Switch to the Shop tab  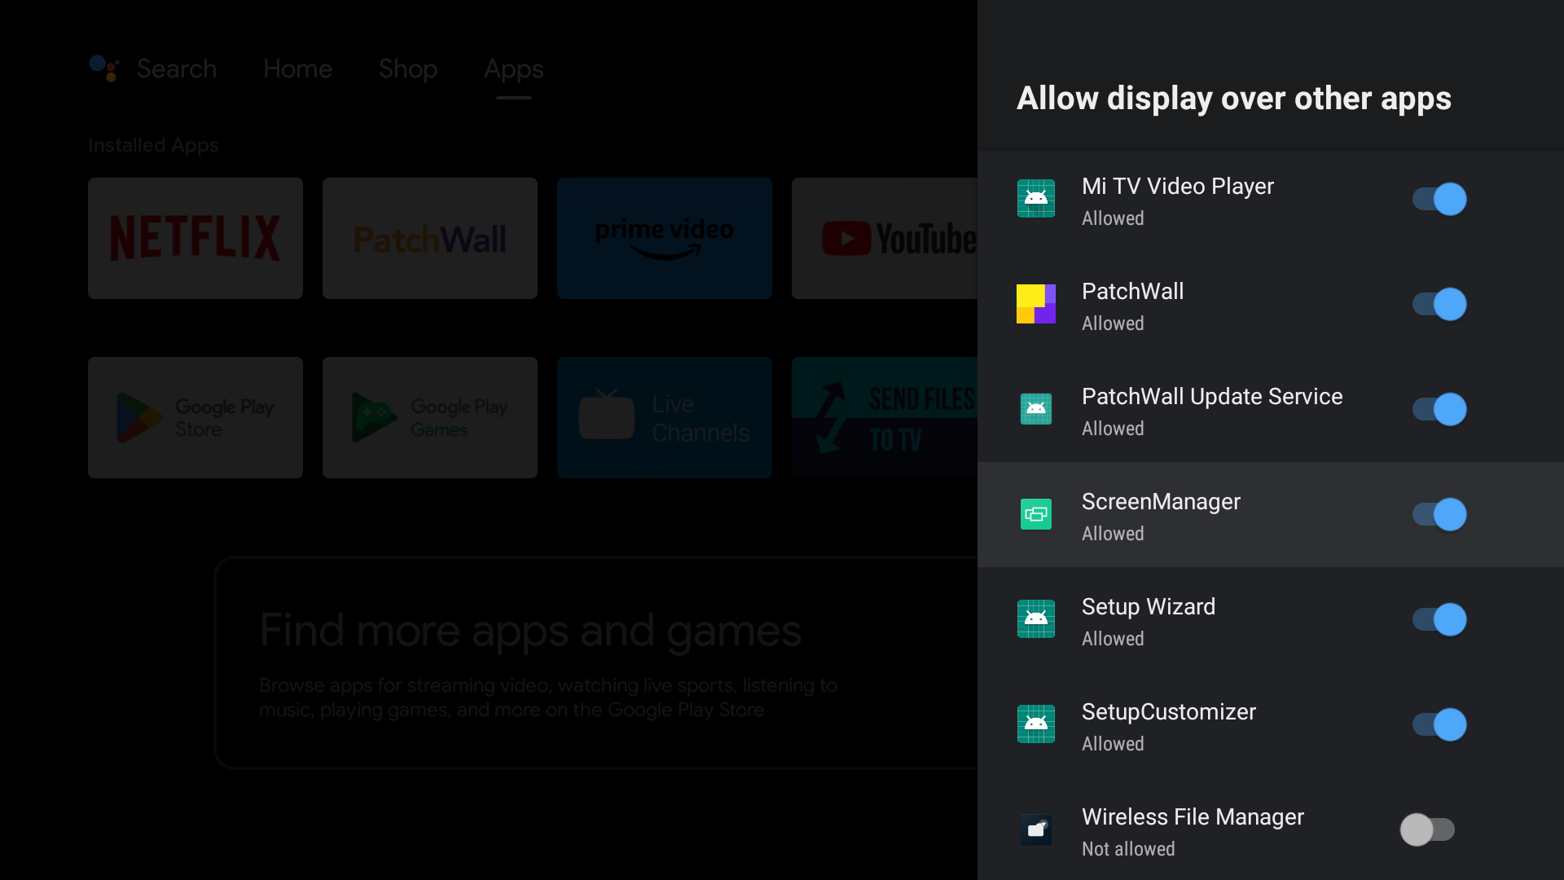[x=408, y=68]
